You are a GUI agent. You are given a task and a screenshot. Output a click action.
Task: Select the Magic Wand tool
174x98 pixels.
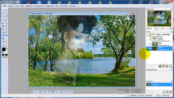coord(6,13)
